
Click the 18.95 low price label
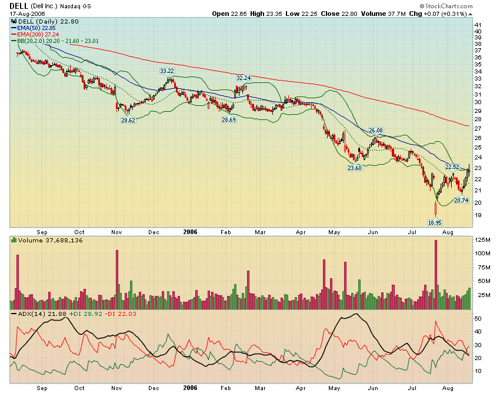pyautogui.click(x=435, y=222)
